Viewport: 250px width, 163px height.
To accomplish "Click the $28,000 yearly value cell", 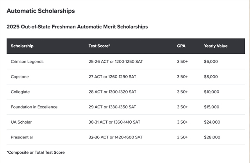I will click(x=212, y=137).
